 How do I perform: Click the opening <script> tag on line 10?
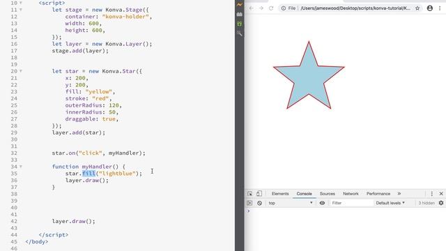tap(52, 3)
